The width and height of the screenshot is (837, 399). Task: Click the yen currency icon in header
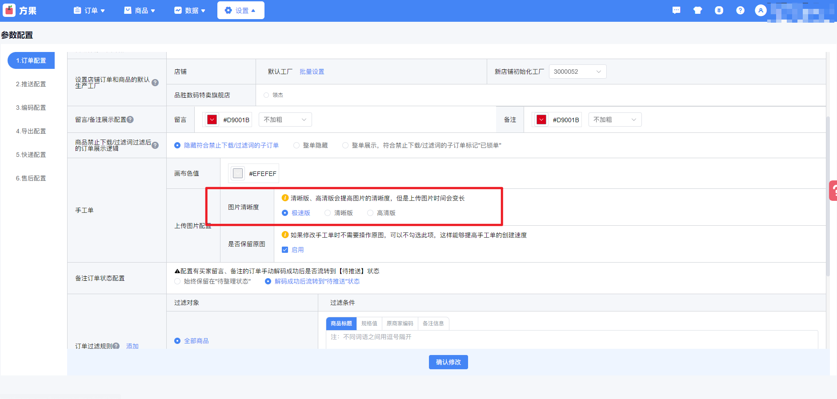[719, 10]
